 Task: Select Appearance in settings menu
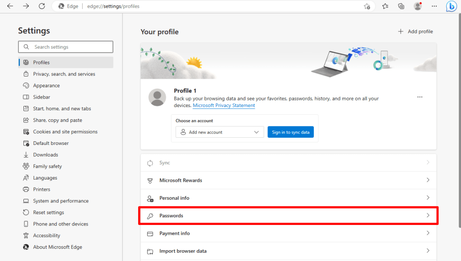pyautogui.click(x=44, y=85)
